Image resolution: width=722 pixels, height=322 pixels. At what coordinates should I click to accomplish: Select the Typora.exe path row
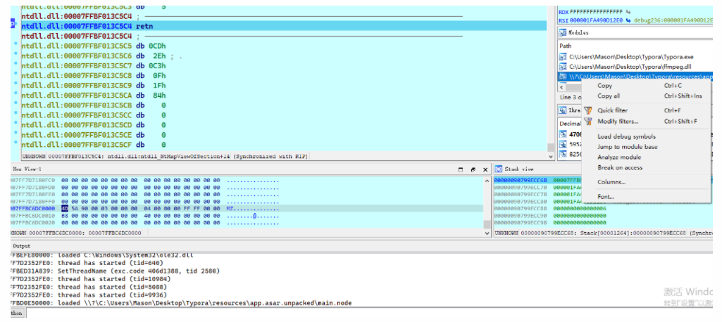tap(635, 57)
